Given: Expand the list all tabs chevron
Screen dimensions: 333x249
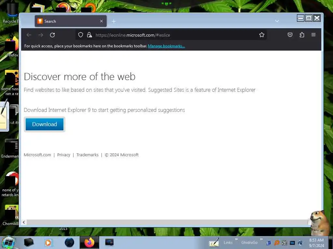Looking at the screenshot, I should tap(277, 21).
